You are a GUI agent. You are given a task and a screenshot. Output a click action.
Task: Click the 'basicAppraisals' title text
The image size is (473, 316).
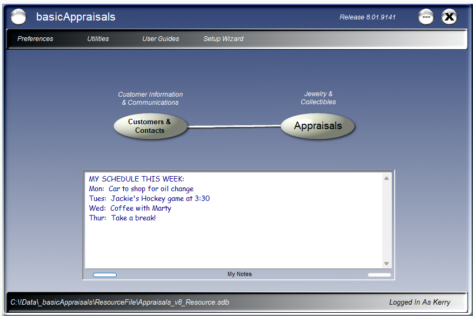[76, 17]
